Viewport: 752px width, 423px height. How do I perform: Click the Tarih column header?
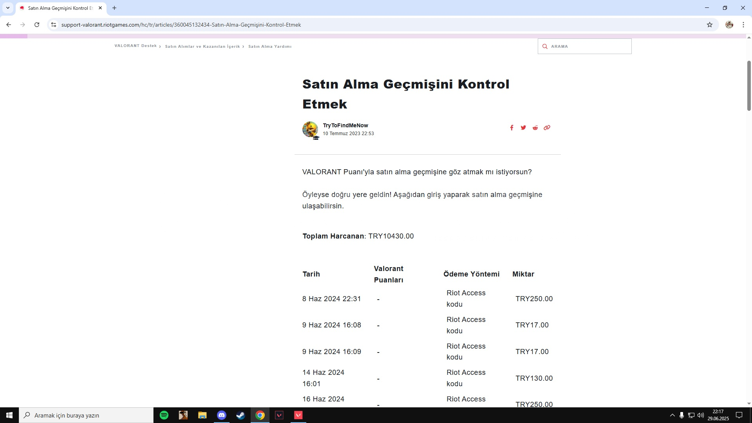coord(311,274)
